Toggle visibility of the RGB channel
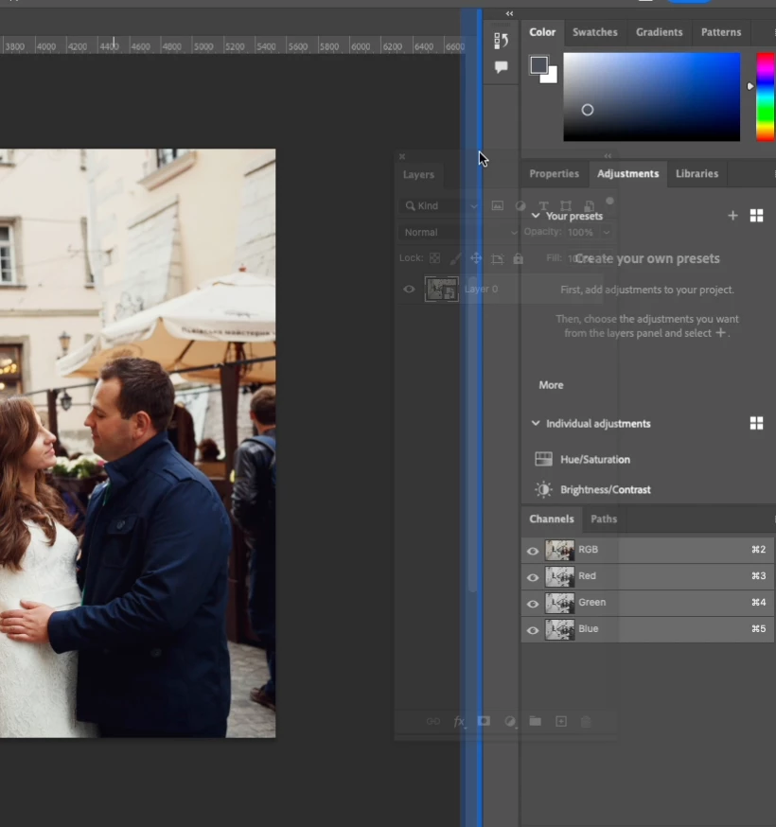This screenshot has height=827, width=776. click(x=533, y=551)
